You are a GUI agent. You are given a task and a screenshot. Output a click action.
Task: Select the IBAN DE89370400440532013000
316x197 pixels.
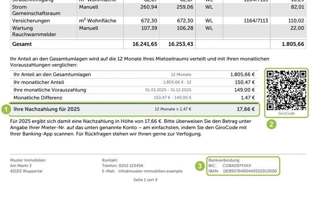coord(250,171)
